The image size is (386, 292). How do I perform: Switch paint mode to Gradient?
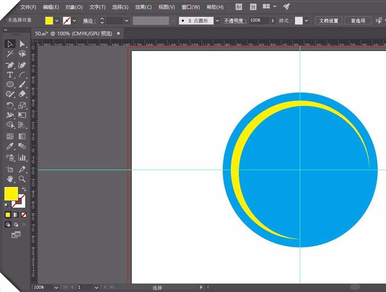(x=16, y=215)
